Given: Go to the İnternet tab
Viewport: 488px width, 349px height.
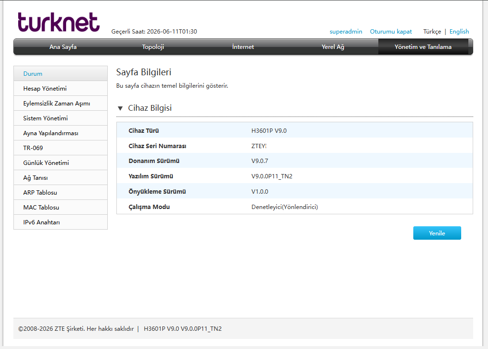Looking at the screenshot, I should (x=243, y=47).
